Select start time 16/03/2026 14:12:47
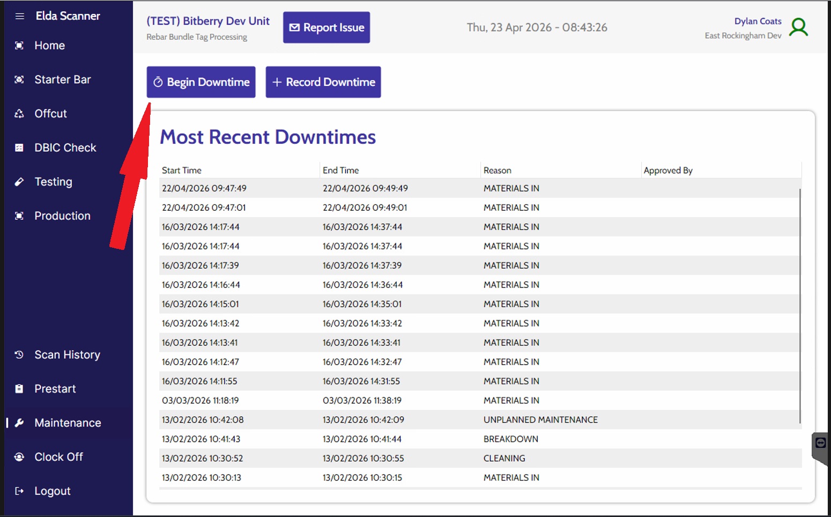 201,362
